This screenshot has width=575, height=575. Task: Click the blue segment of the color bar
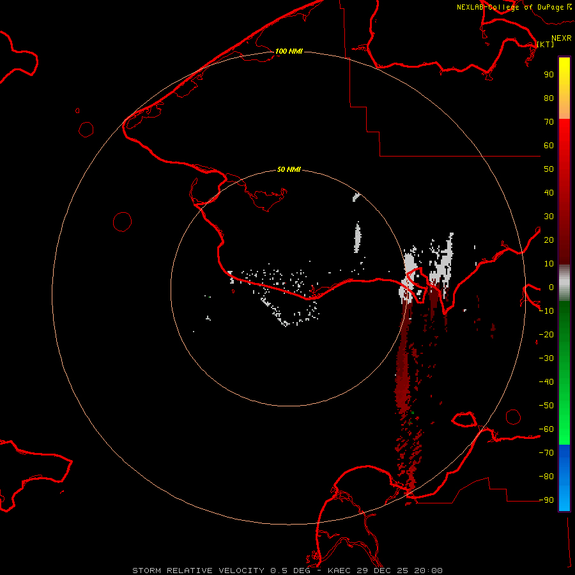tap(564, 478)
